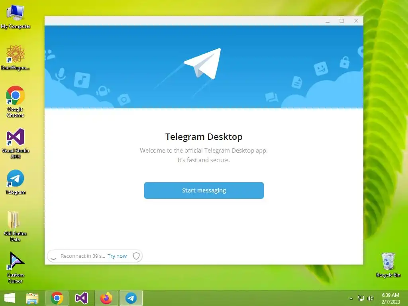Viewport: 408px width, 306px height.
Task: Click the "It's fast and secure." text
Action: (204, 160)
